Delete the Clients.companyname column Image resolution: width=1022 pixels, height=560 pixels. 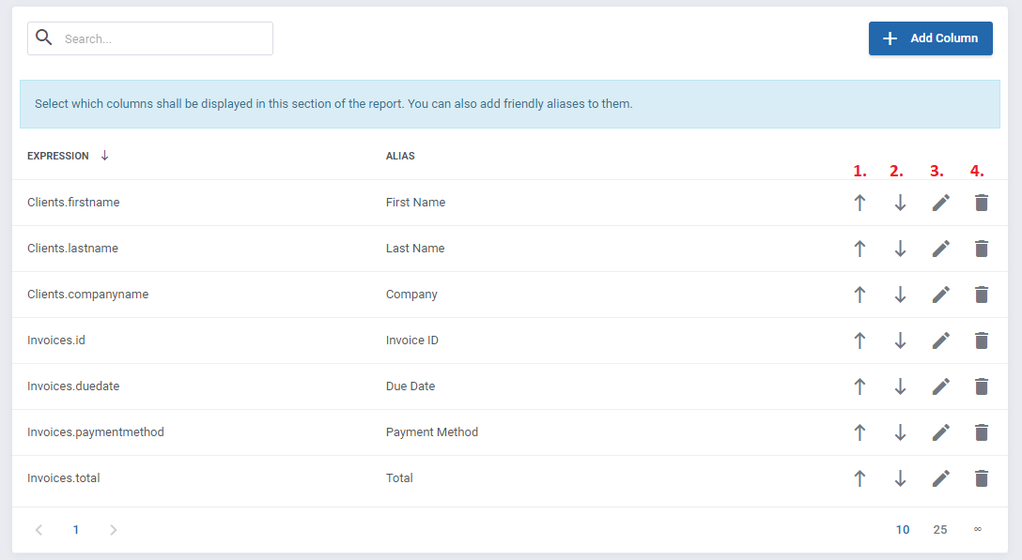[x=982, y=295]
